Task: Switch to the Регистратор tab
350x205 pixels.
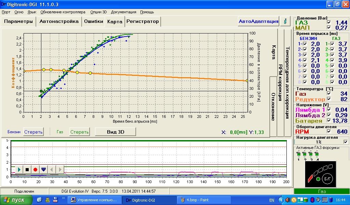Action: [143, 22]
